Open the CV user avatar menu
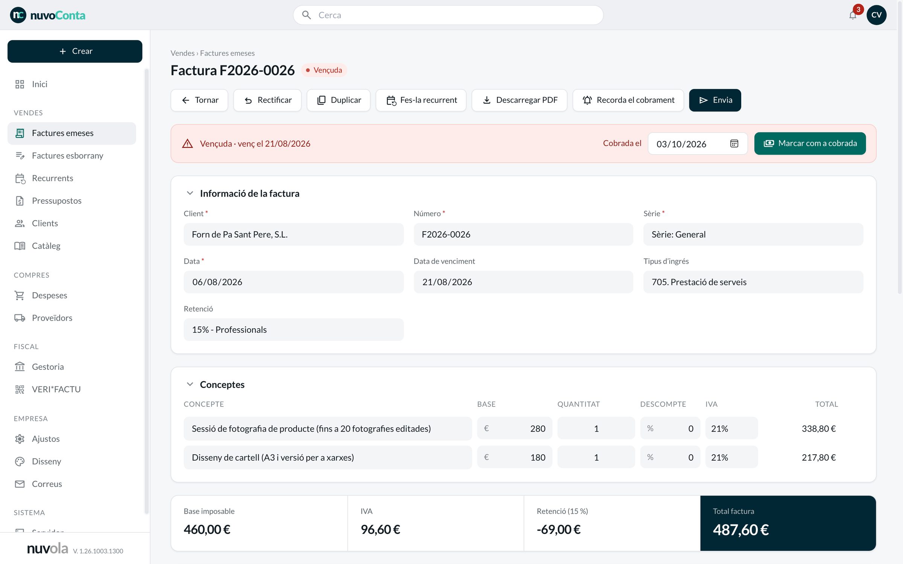903x564 pixels. click(x=876, y=15)
